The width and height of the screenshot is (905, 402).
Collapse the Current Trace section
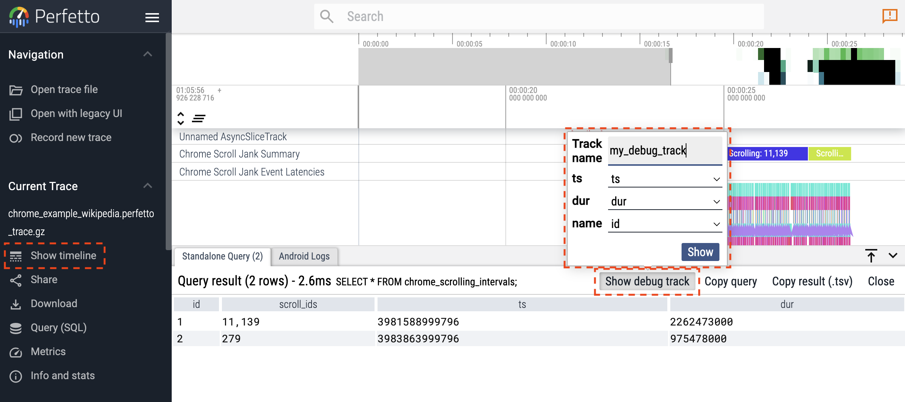(x=148, y=186)
